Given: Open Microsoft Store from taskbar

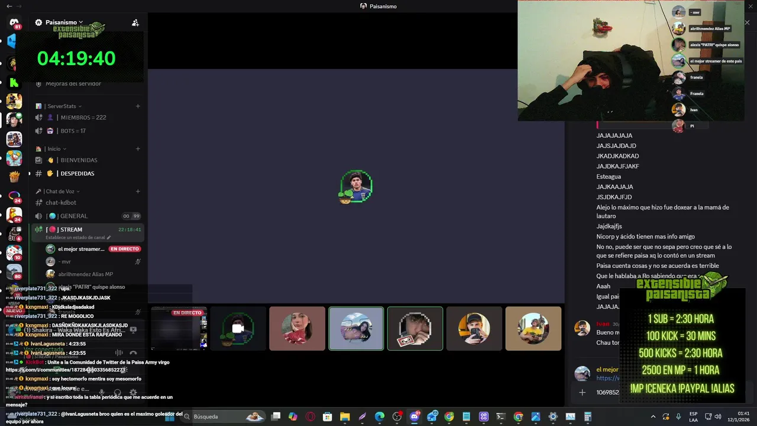Looking at the screenshot, I should coord(328,417).
